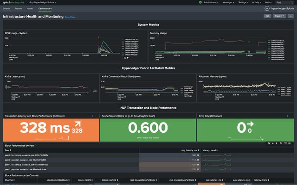Open the App: HyperLedger-Splunk dropdown
Screen dimensions: 297x185
[42, 2]
